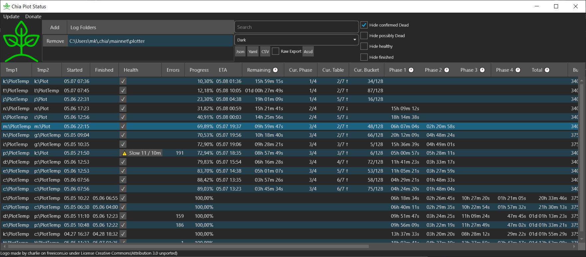Enable Hide finished checkbox
586x257 pixels.
(x=364, y=57)
